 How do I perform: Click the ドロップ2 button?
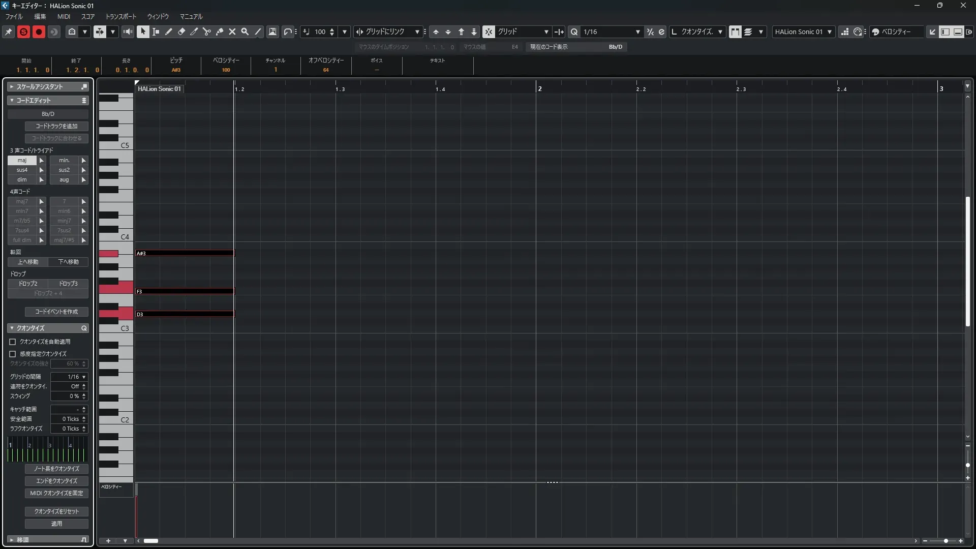pos(28,284)
